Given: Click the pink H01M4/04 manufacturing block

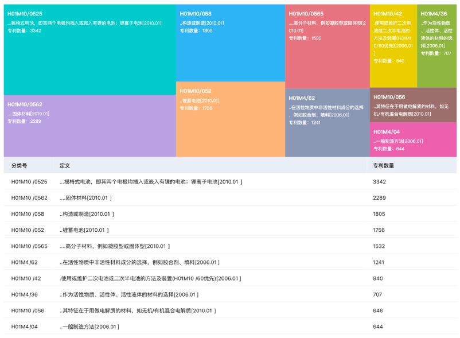Looking at the screenshot, I should click(413, 139).
